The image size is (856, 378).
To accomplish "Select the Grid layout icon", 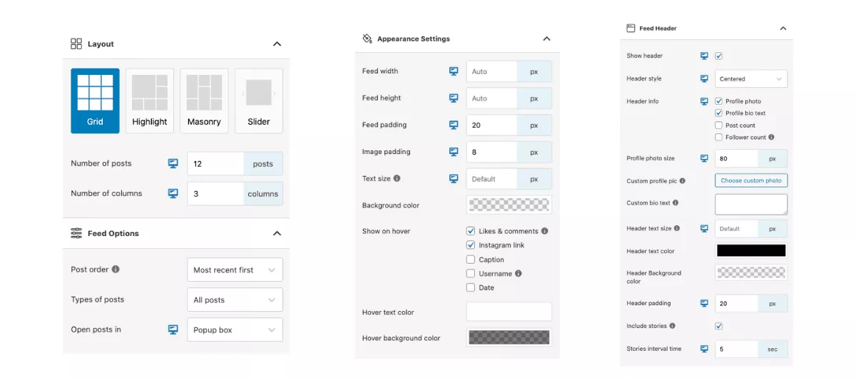I will click(x=95, y=101).
